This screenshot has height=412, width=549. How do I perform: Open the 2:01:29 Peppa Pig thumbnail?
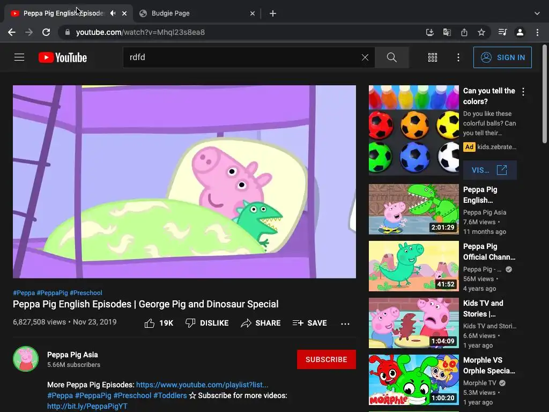coord(413,209)
